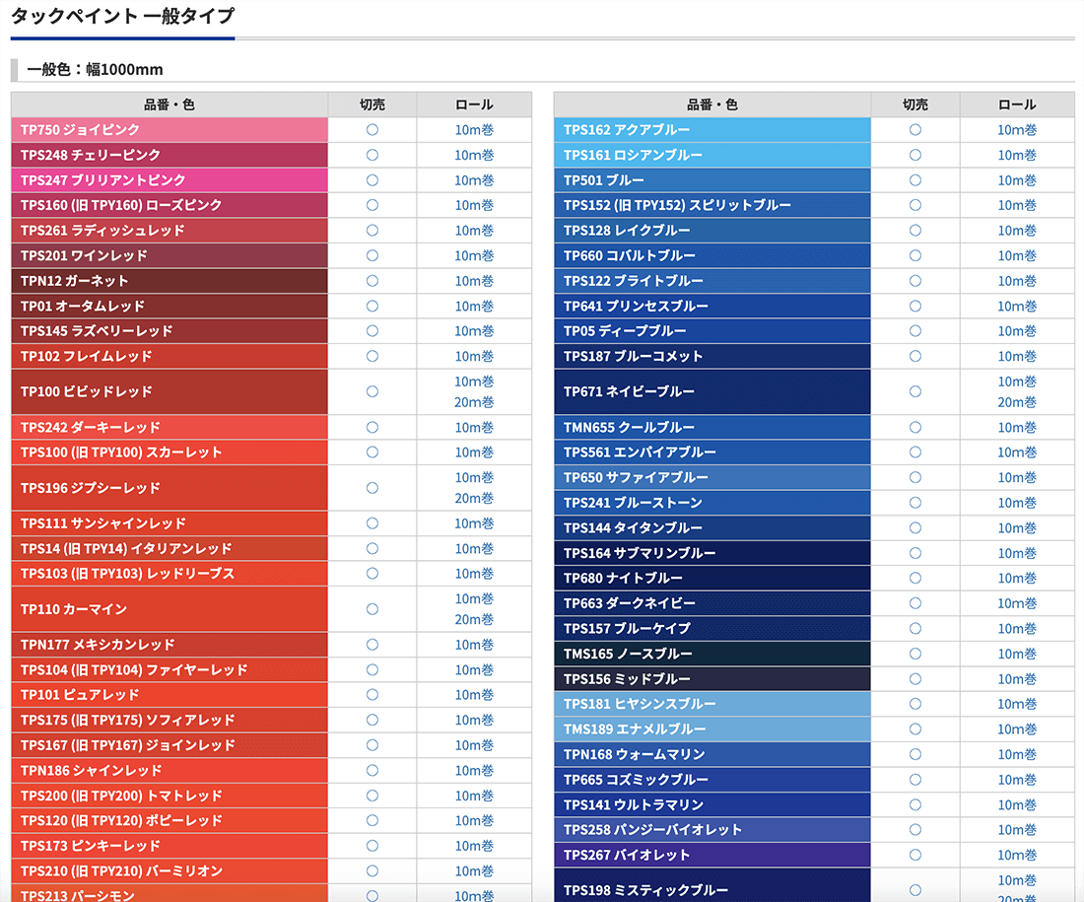Click the 切売 circle for TP05 ディープブルー

[x=915, y=331]
